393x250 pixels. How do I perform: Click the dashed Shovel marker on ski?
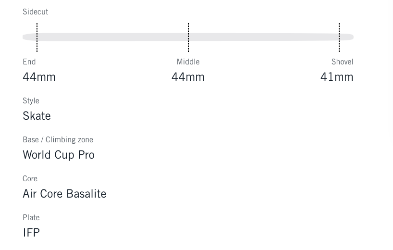coord(339,37)
